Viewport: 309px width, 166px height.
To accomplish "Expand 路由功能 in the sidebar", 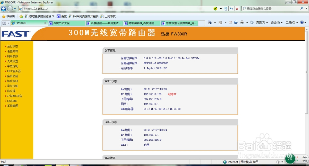I will [x=12, y=76].
